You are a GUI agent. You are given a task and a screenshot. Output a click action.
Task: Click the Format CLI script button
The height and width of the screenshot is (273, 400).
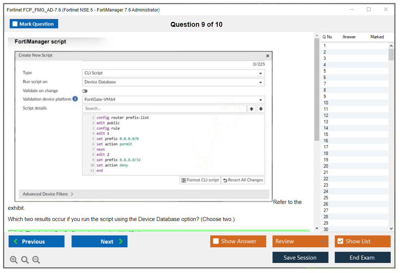point(200,180)
